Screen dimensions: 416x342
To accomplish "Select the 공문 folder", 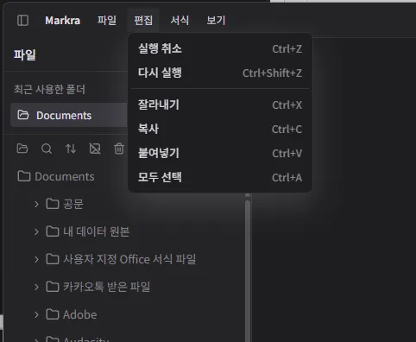I will (x=65, y=204).
